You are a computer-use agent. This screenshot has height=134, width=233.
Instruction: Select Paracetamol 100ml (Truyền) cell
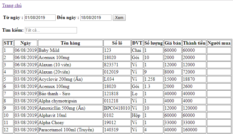coord(70,130)
